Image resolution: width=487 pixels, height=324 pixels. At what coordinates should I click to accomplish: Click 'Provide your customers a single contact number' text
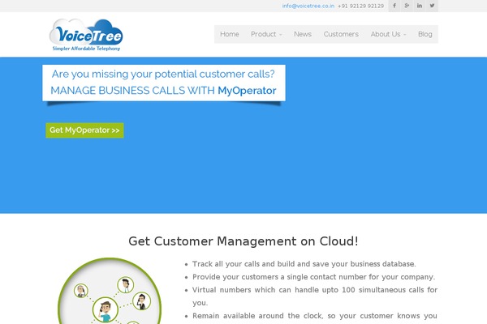[x=313, y=277]
